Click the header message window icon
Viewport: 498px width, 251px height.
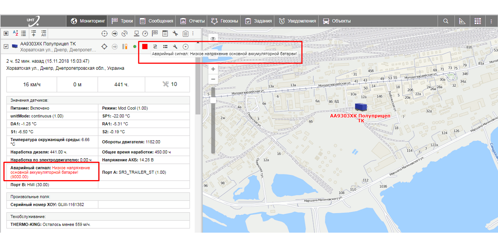click(165, 33)
